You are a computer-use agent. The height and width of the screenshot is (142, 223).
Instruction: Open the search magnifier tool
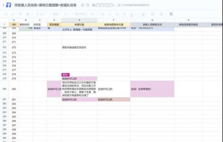171,14
